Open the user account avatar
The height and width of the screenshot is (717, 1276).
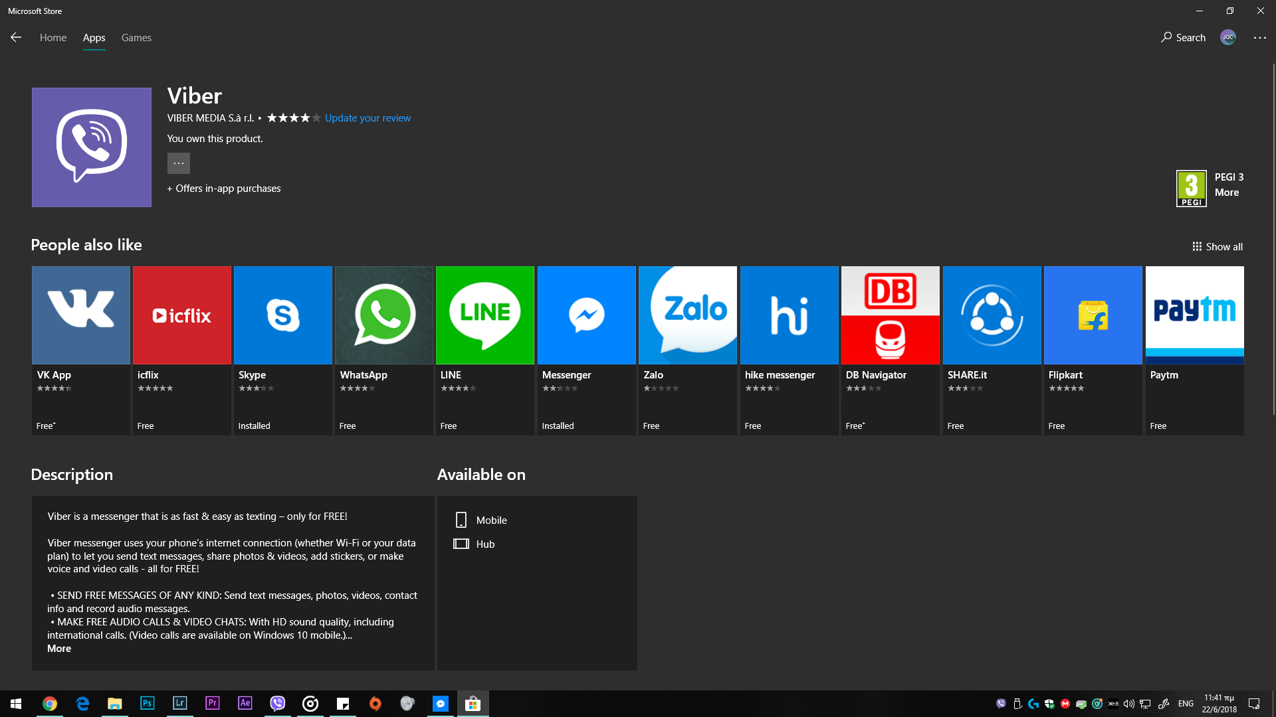point(1228,38)
